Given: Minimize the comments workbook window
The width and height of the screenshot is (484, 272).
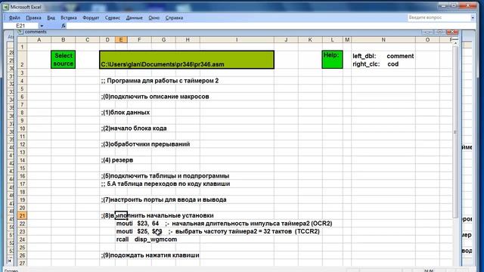Looking at the screenshot, I should [427, 32].
